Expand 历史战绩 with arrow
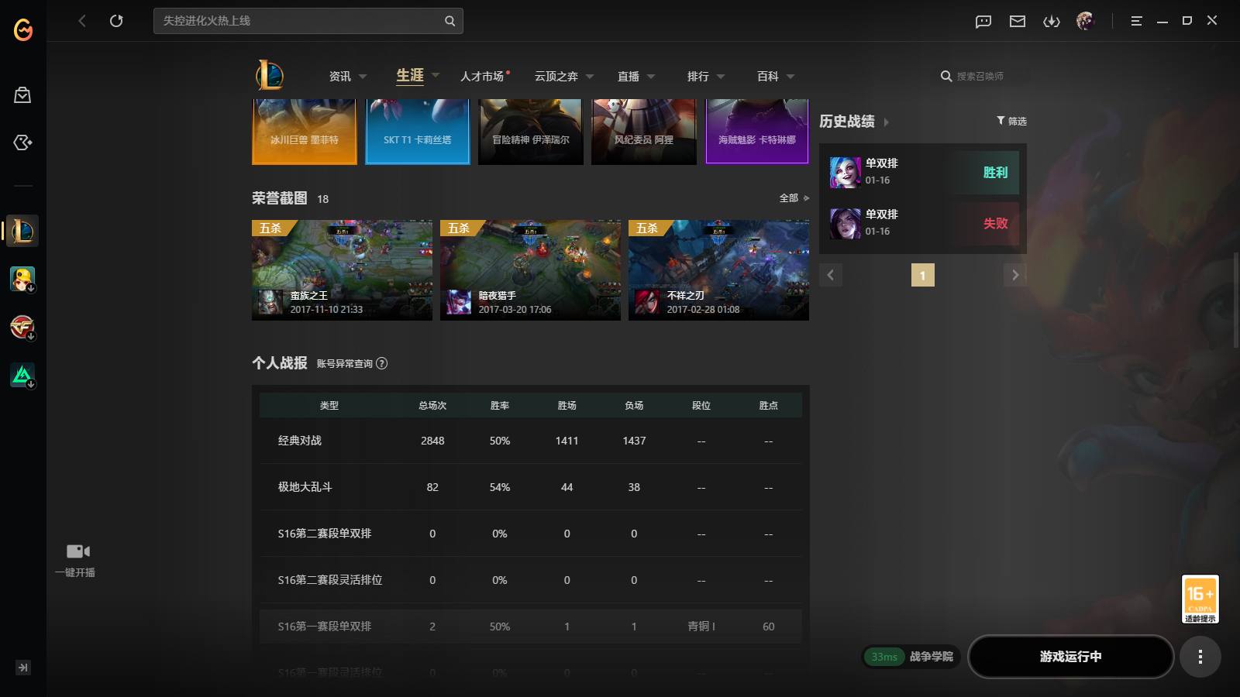The width and height of the screenshot is (1240, 697). click(x=887, y=122)
